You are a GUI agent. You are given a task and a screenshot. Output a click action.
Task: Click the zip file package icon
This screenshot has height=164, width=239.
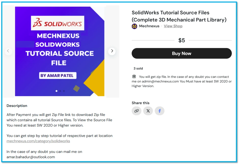(134, 77)
